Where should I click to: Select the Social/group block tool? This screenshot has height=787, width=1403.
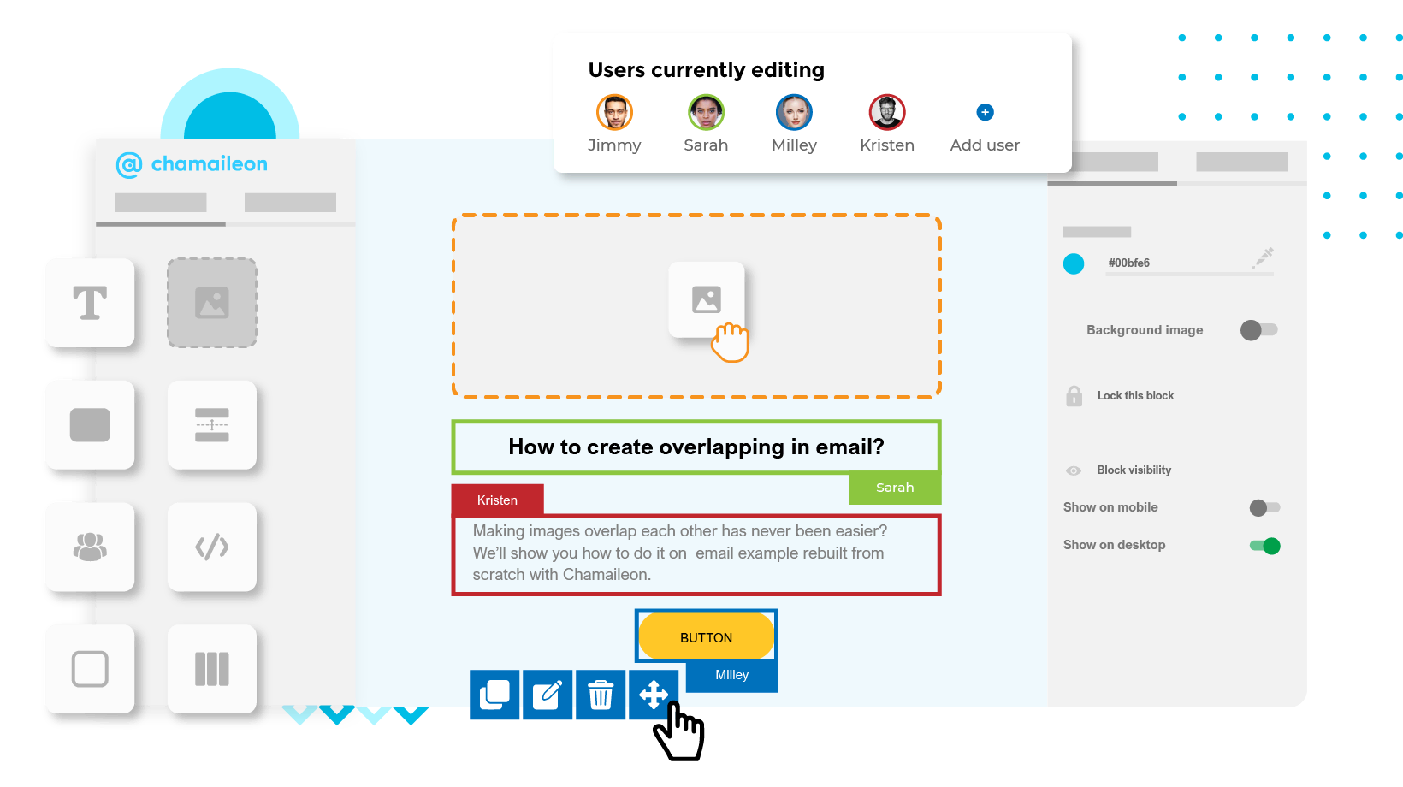click(x=89, y=547)
